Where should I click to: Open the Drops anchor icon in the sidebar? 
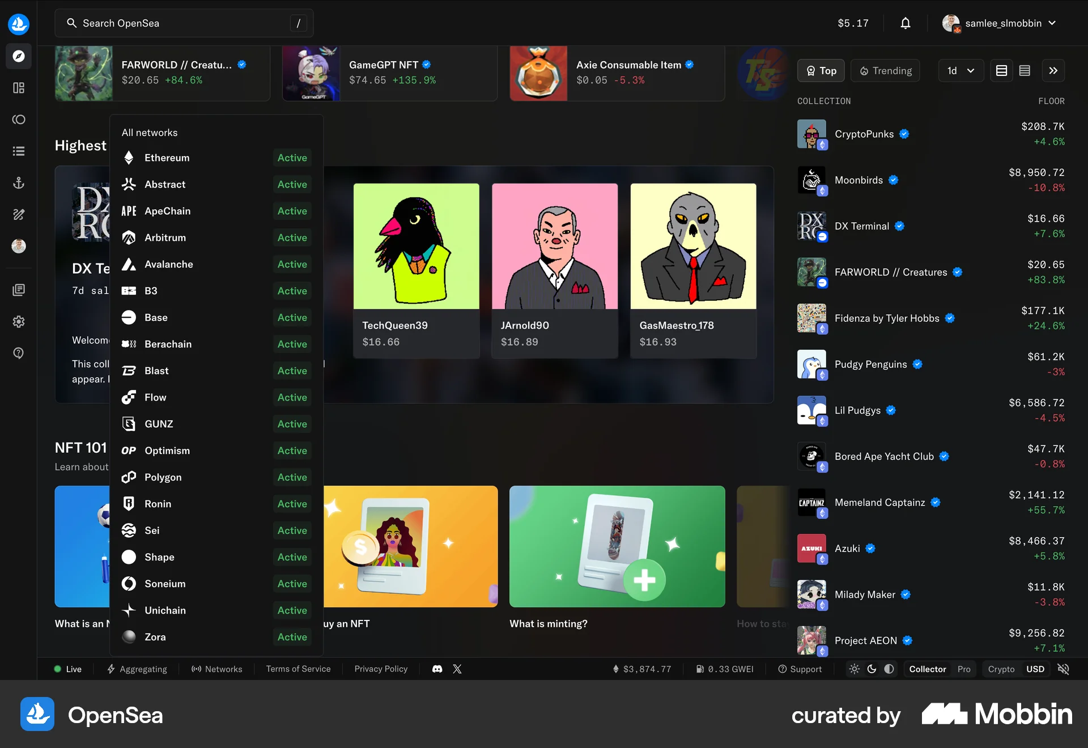[x=19, y=182]
